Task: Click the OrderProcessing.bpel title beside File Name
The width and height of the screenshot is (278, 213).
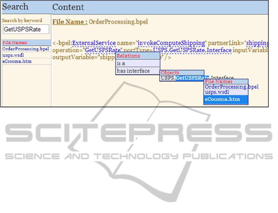Action: (118, 22)
